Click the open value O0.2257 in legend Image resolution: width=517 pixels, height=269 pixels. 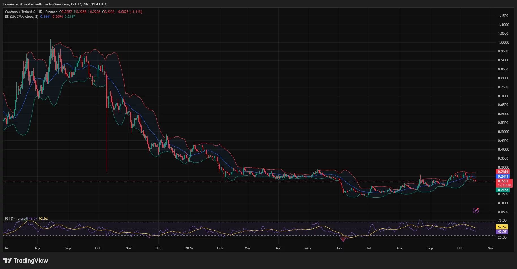pyautogui.click(x=66, y=12)
